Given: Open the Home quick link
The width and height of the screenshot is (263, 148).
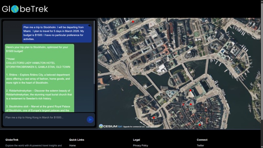Looking at the screenshot, I should click(x=72, y=145).
